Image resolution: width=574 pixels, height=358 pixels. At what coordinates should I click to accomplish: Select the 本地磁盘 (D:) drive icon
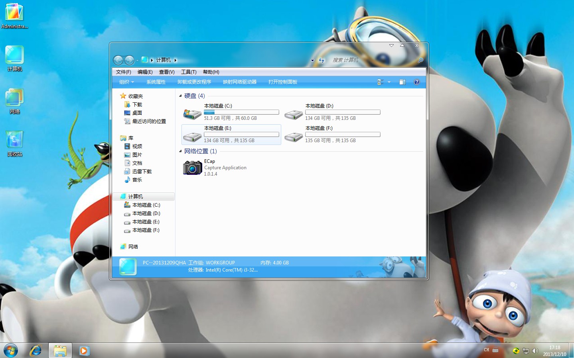coord(294,115)
